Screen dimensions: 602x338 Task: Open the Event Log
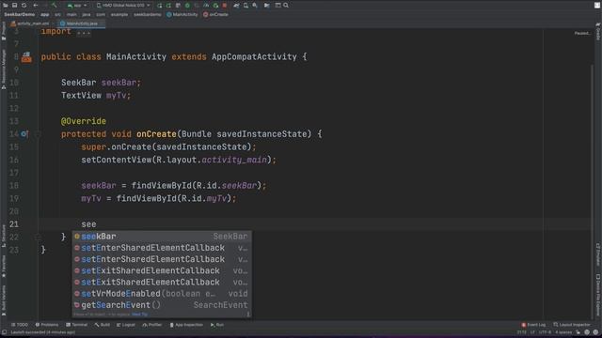(x=533, y=325)
